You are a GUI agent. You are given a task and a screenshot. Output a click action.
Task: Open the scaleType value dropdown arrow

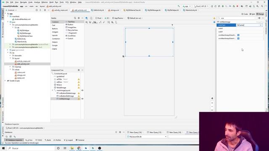(x=261, y=25)
